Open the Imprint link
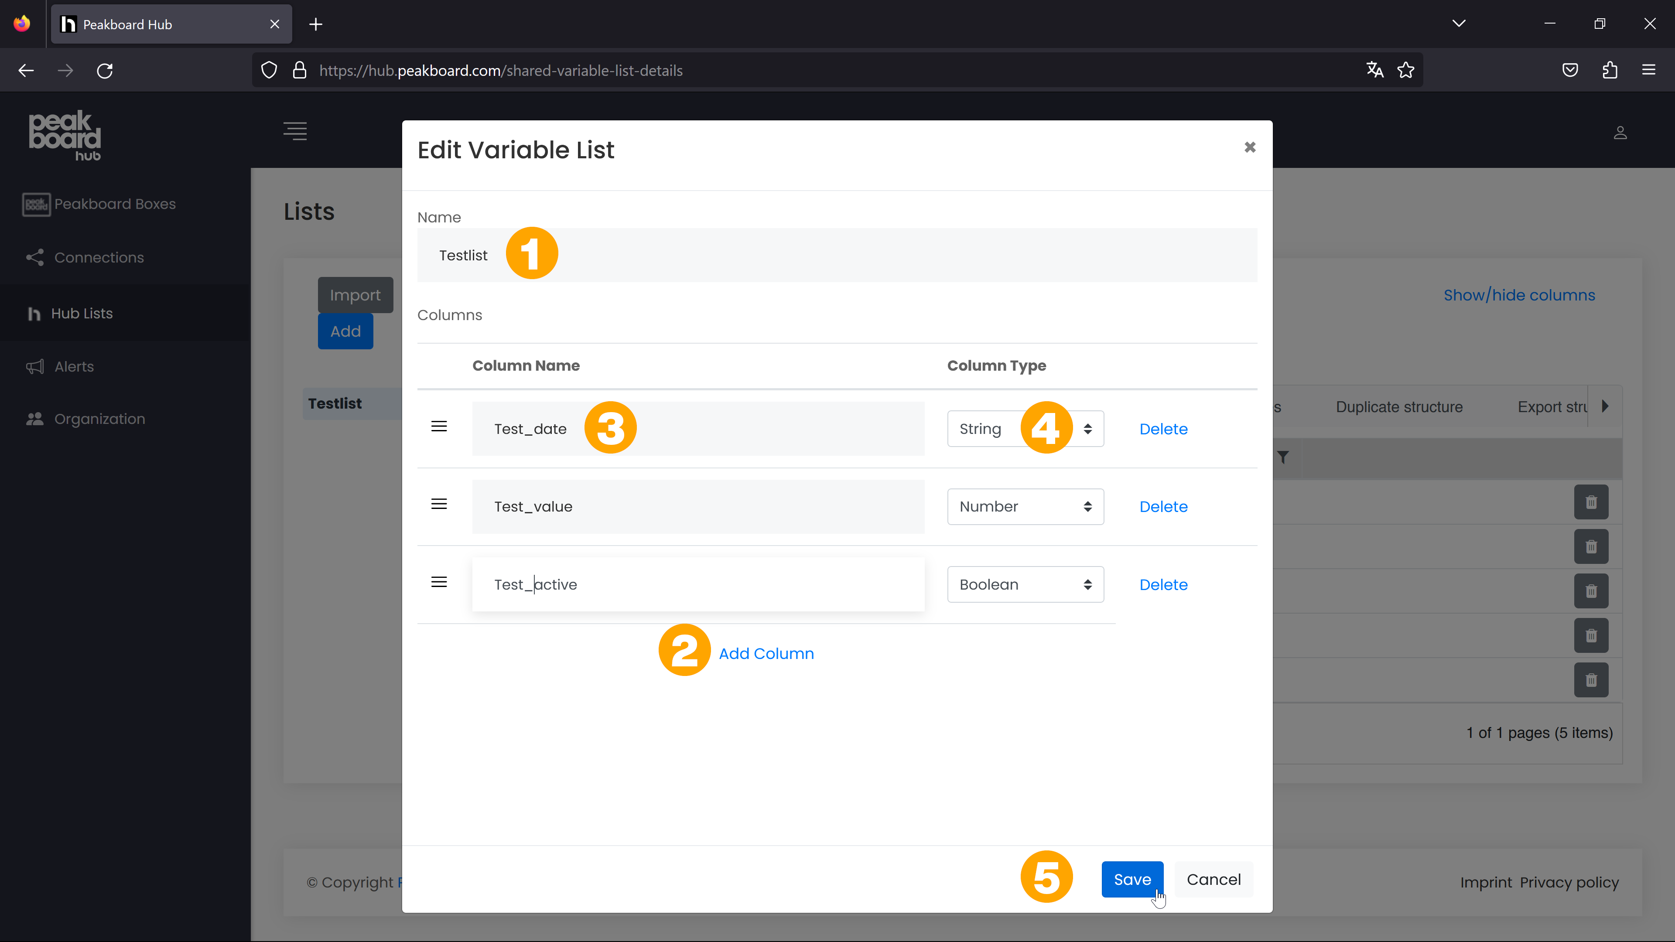Image resolution: width=1675 pixels, height=942 pixels. coord(1486,883)
